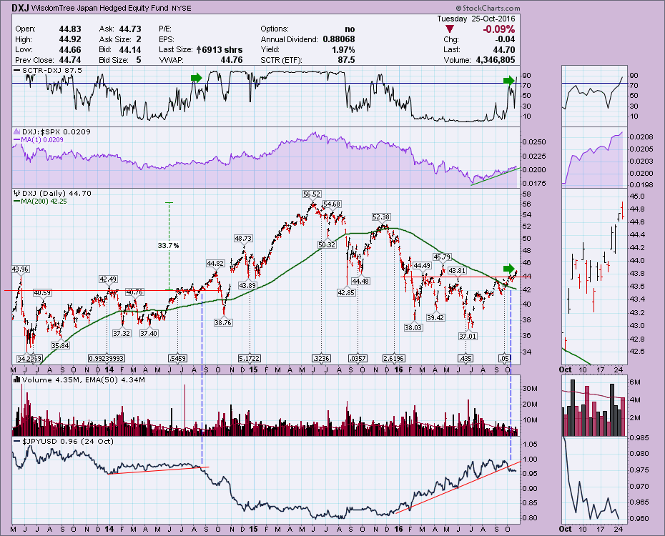Click the Ask price 44.73
The height and width of the screenshot is (536, 665).
[129, 29]
